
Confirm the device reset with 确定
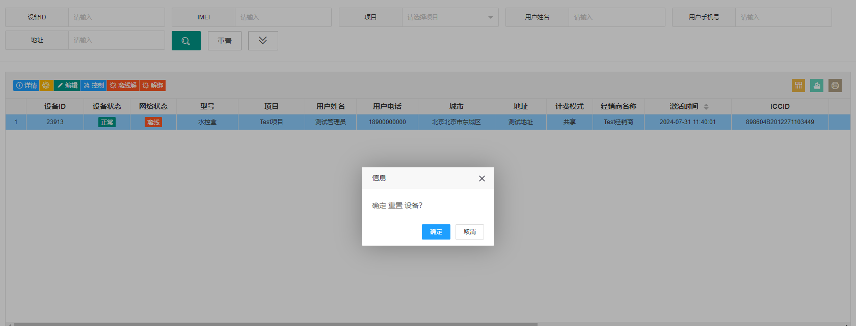pos(436,232)
